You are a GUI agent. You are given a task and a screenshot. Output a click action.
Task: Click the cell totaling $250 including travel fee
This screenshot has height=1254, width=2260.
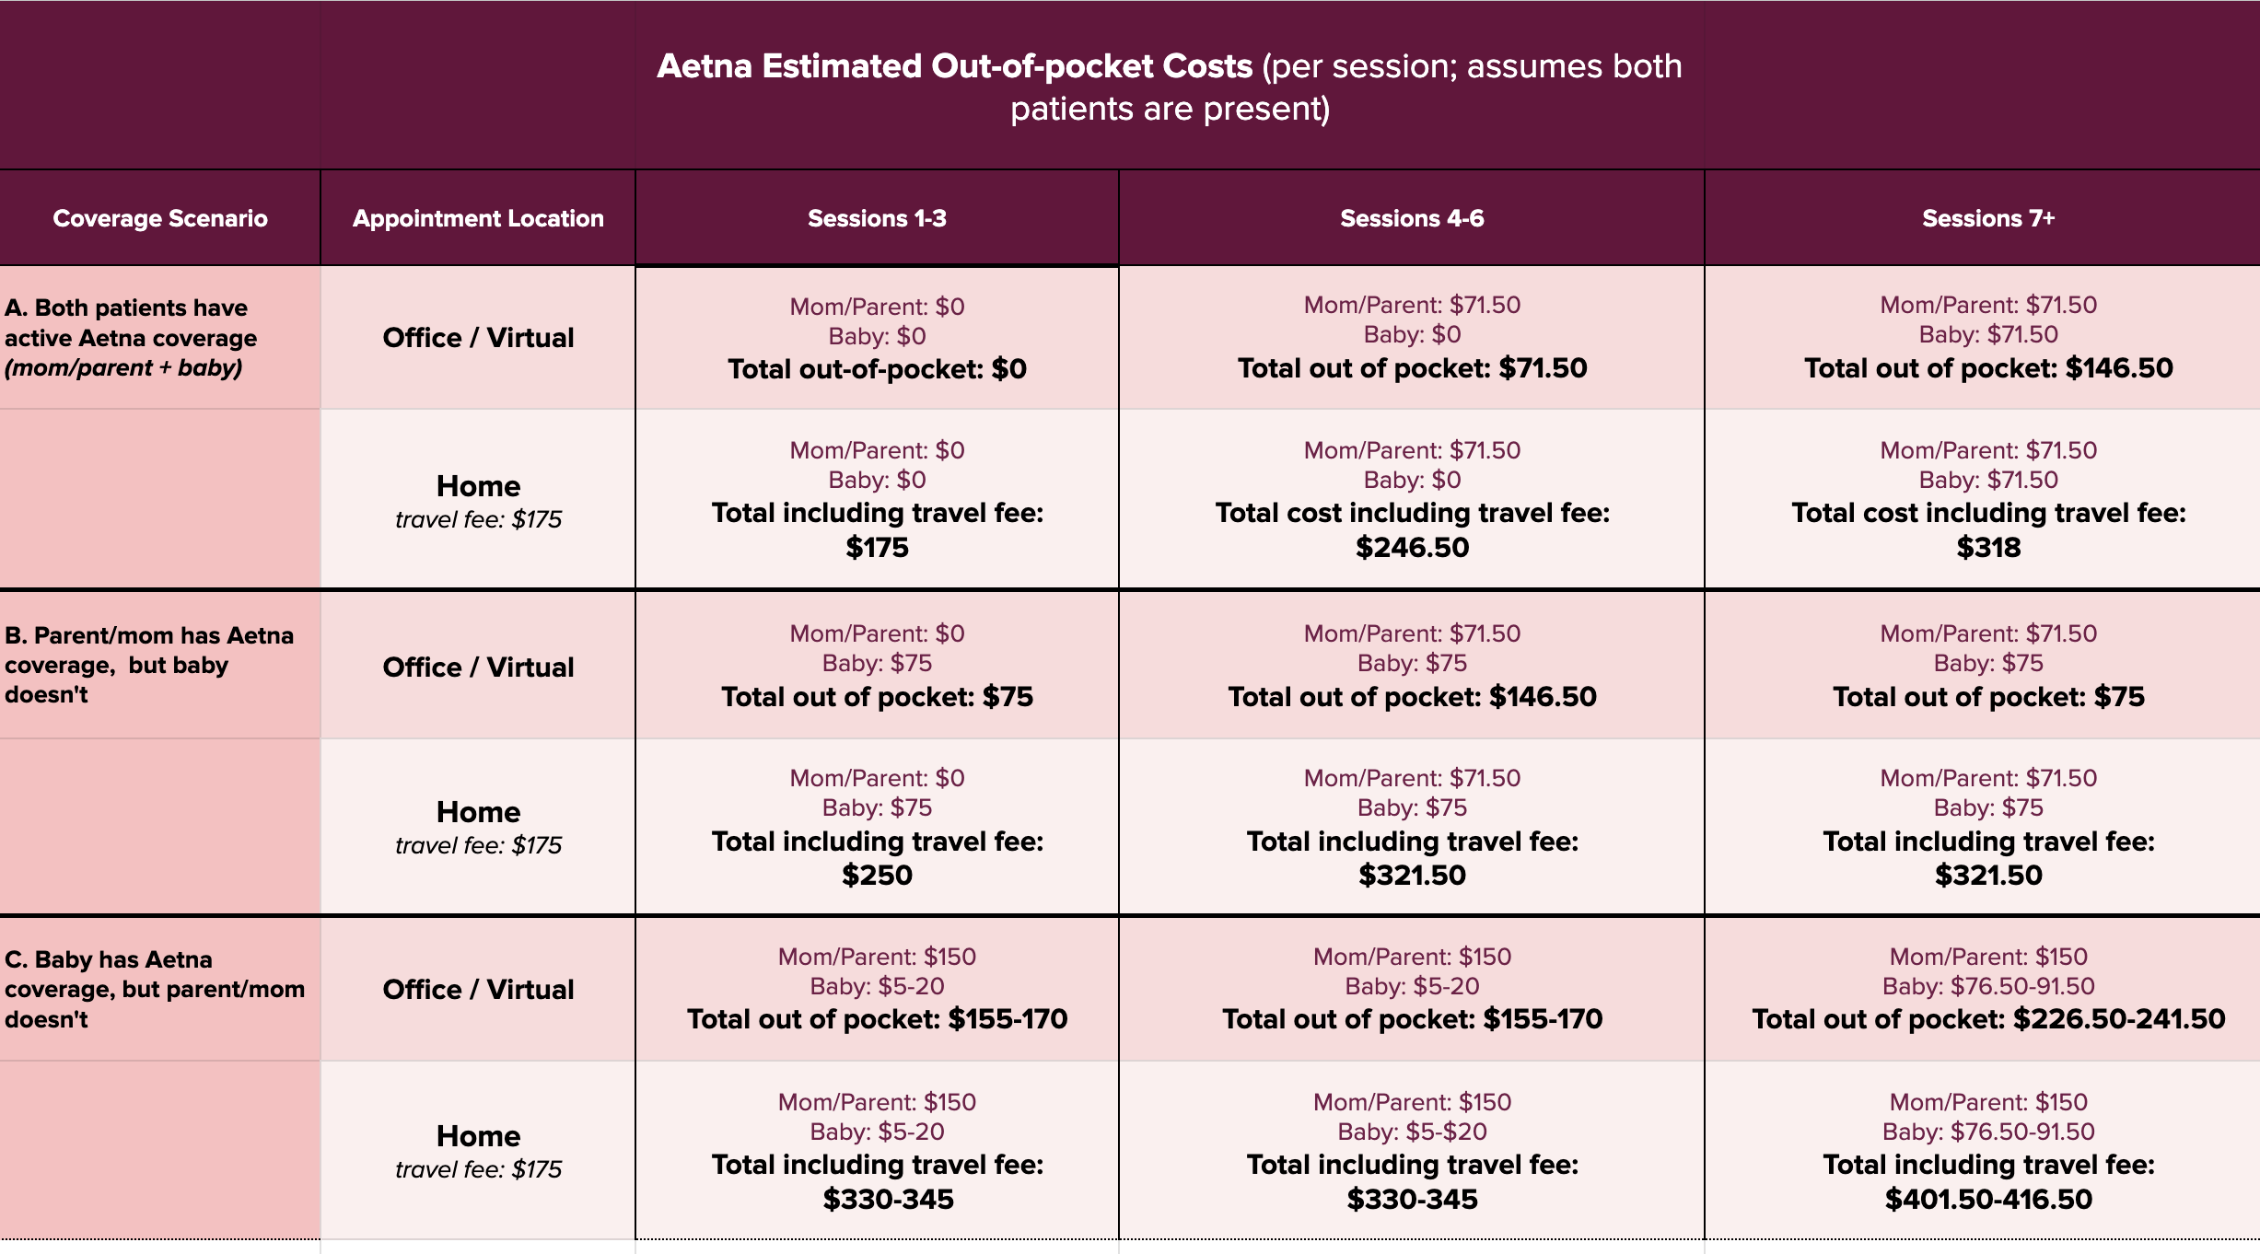tap(877, 827)
